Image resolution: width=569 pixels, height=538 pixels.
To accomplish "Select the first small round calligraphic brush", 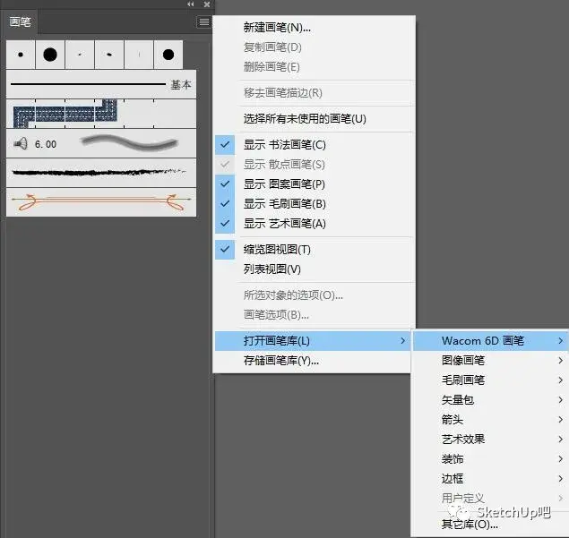I will (20, 55).
